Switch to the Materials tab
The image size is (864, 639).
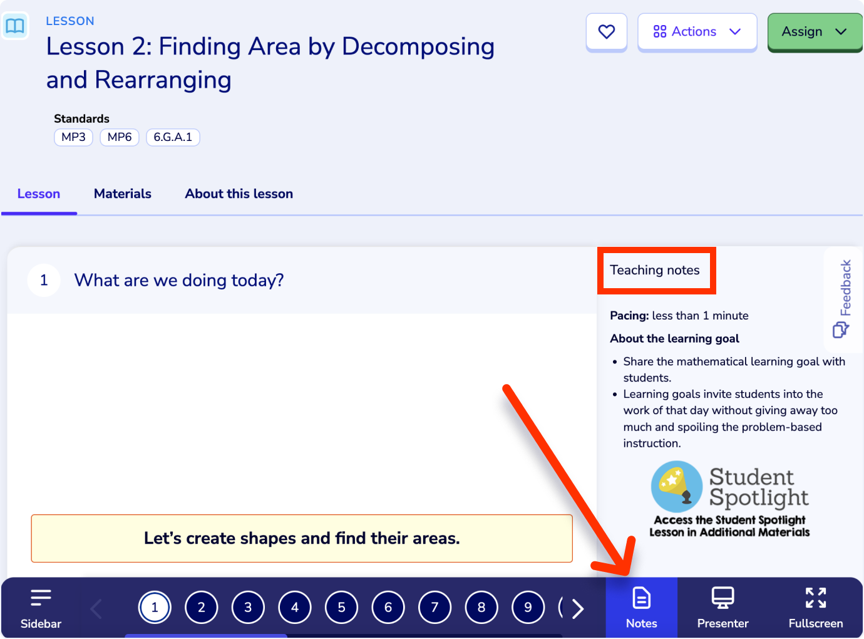click(123, 194)
